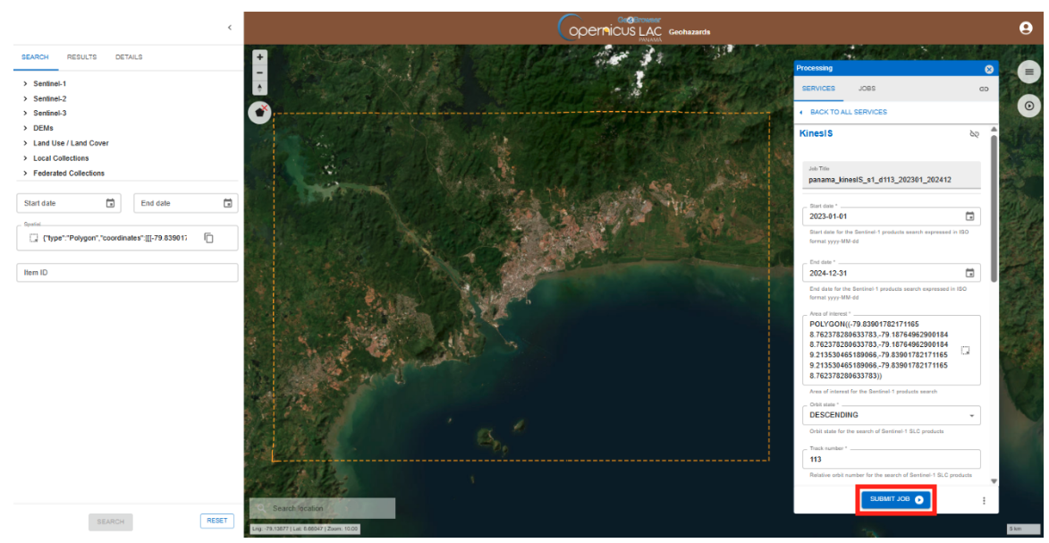Switch to the Jobs tab
This screenshot has height=543, width=1049.
(x=867, y=89)
